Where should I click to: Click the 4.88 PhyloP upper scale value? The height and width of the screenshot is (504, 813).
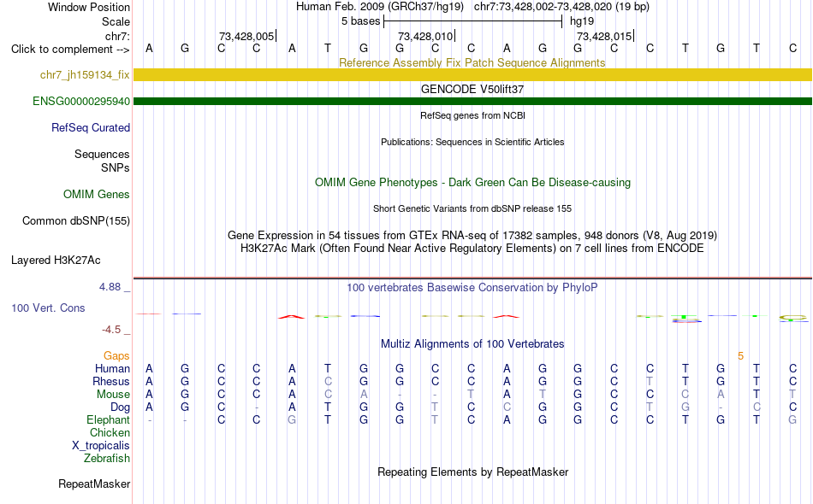110,287
